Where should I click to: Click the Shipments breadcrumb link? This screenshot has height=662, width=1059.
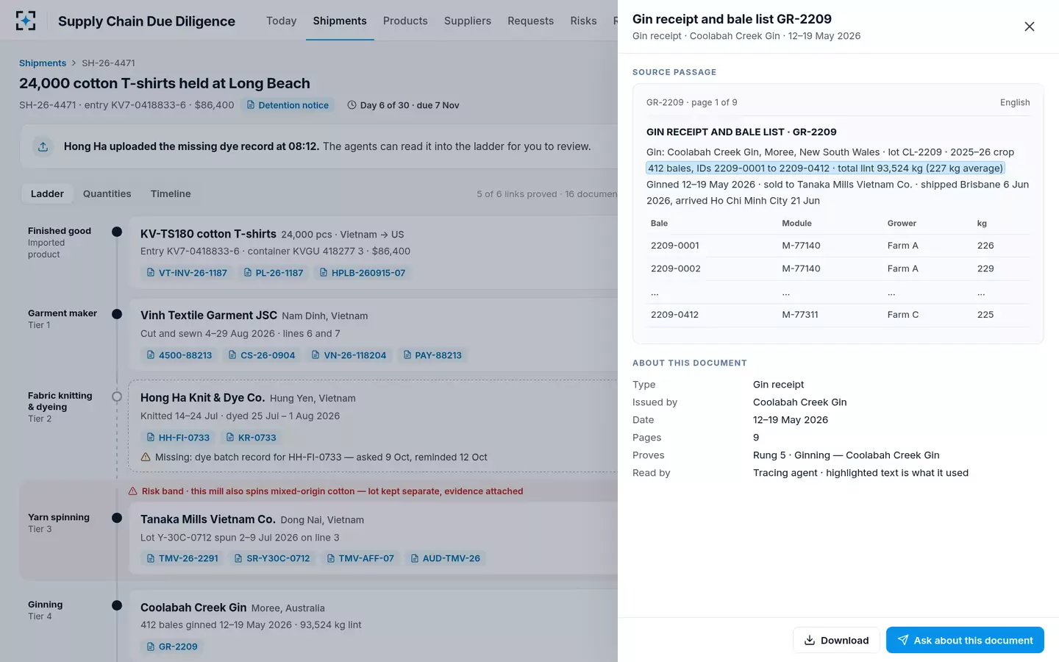coord(43,63)
